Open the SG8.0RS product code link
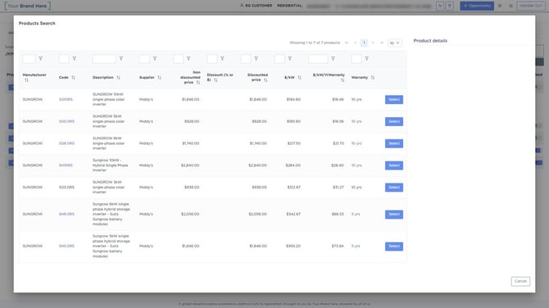 pos(66,143)
